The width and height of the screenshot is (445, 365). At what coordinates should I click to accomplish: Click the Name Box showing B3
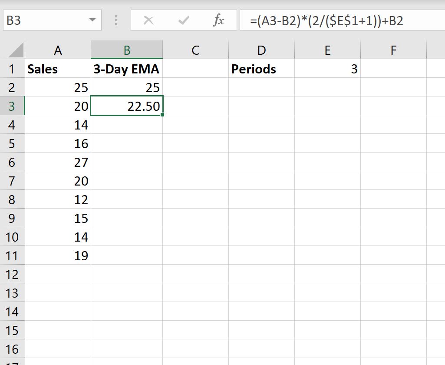43,20
